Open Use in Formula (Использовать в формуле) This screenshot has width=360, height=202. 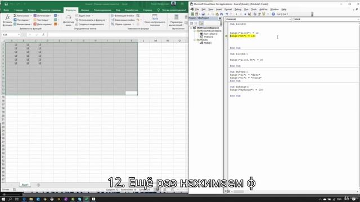[91, 20]
